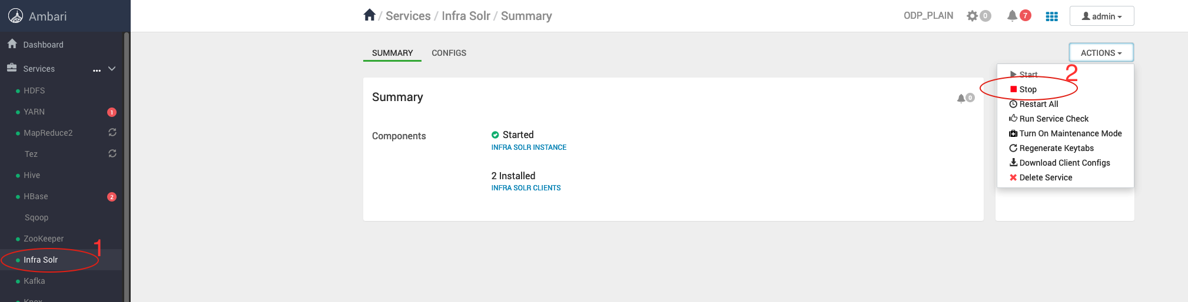Open the views grid icon
Screen dimensions: 1188x302
pos(1051,16)
